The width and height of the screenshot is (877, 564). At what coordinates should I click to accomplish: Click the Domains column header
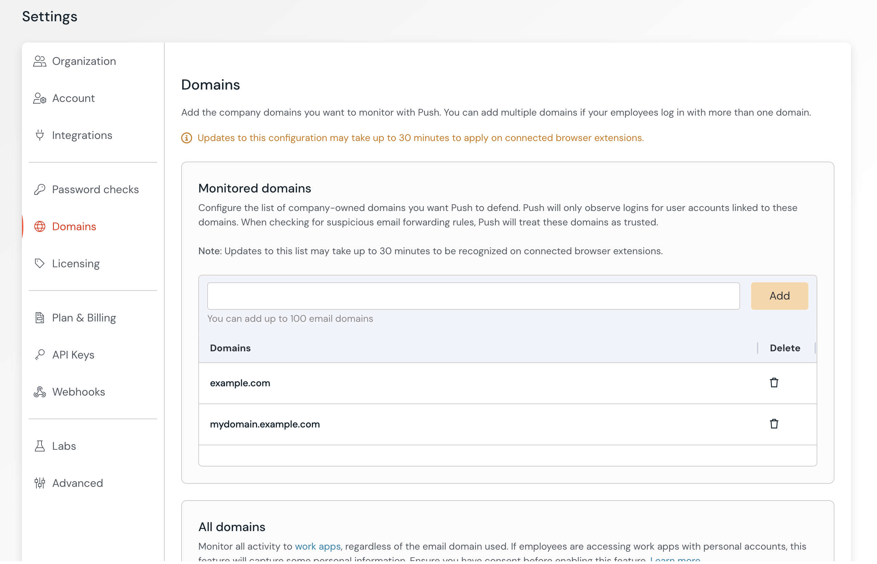[230, 348]
